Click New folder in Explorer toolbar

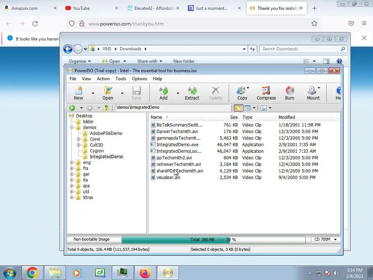coord(184,61)
